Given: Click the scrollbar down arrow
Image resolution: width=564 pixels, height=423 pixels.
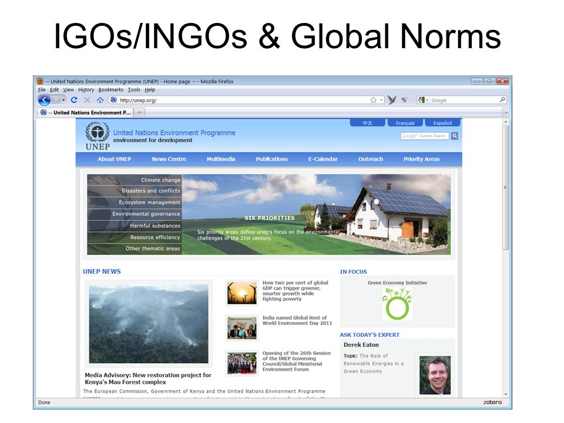Looking at the screenshot, I should point(505,394).
